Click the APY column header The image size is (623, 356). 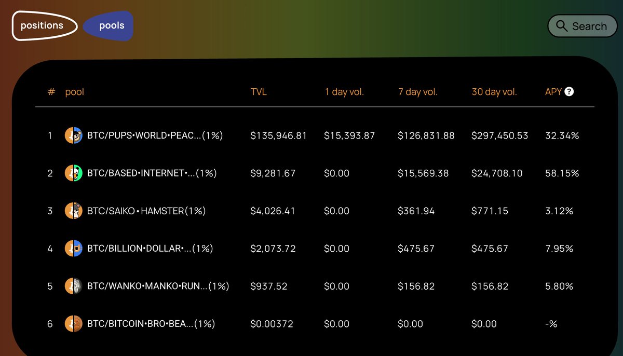[553, 92]
